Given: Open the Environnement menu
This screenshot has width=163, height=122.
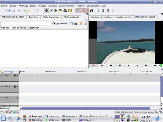Looking at the screenshot, I should click(x=67, y=6).
